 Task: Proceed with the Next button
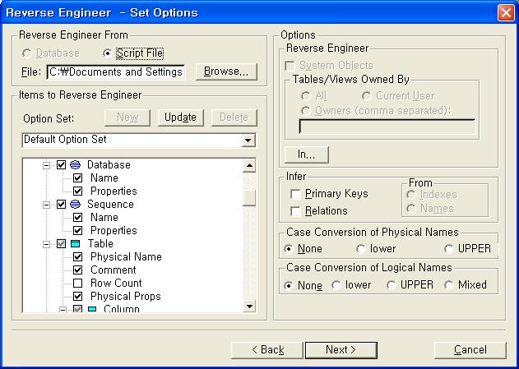(341, 350)
